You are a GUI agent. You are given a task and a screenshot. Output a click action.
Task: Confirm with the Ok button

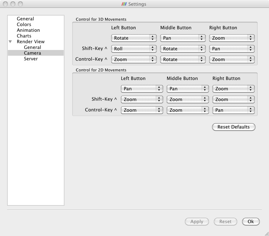point(251,222)
